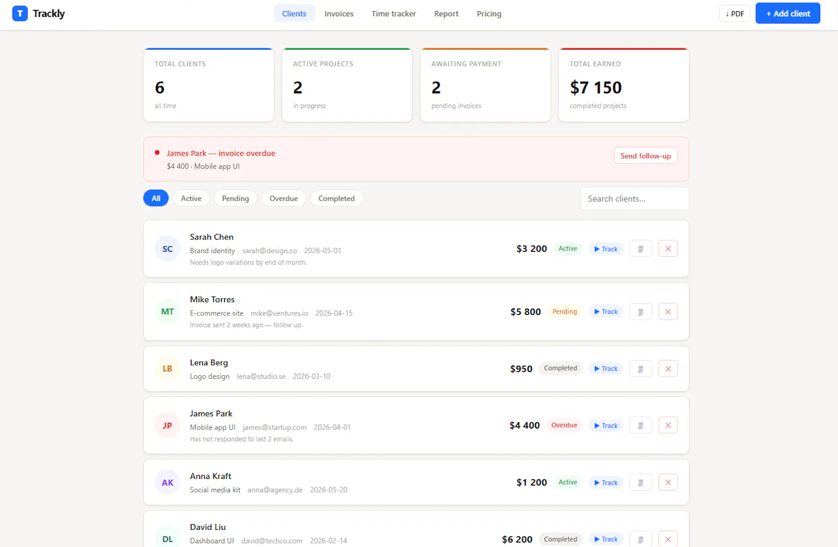Filter clients by Overdue status
Viewport: 838px width, 547px height.
coord(283,198)
